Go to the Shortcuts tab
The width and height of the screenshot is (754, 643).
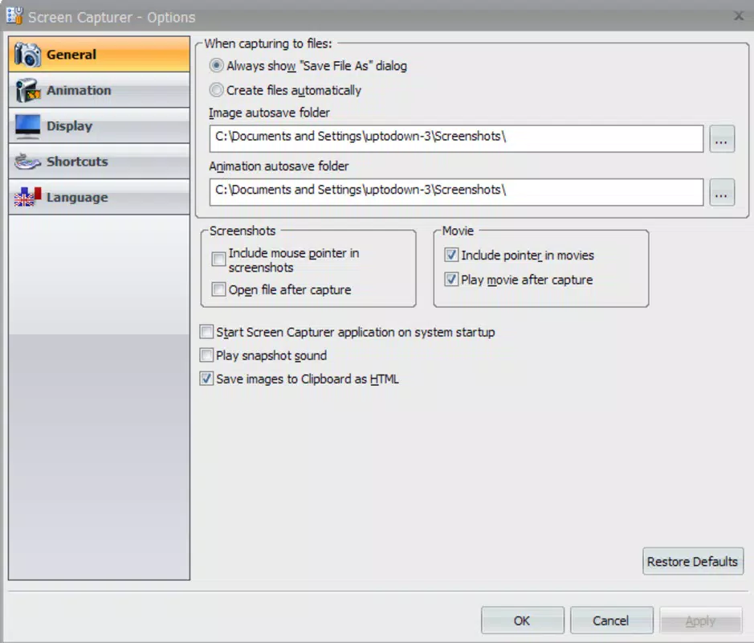[x=99, y=162]
